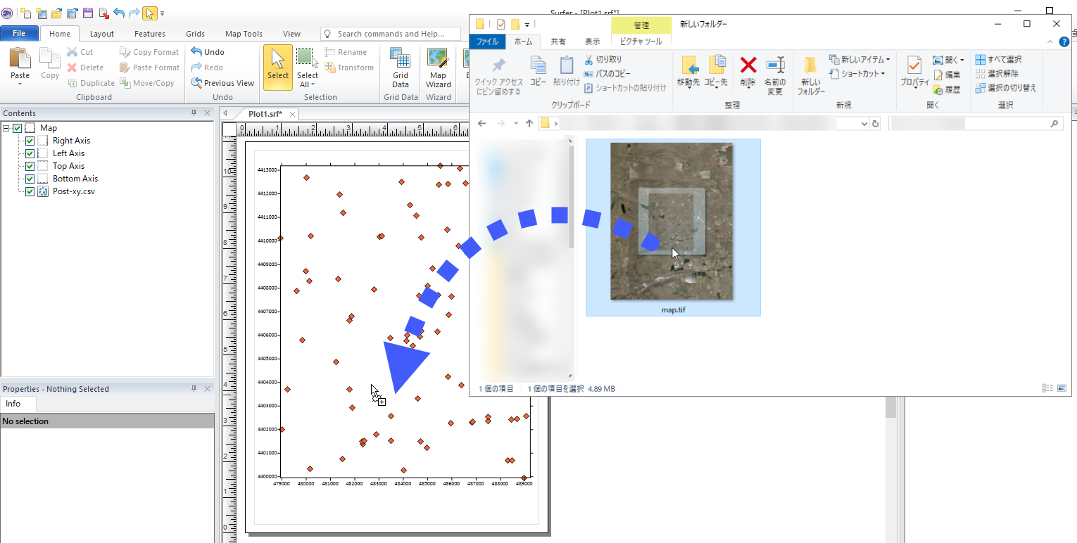
Task: Close the Contents panel with its X
Action: [208, 113]
